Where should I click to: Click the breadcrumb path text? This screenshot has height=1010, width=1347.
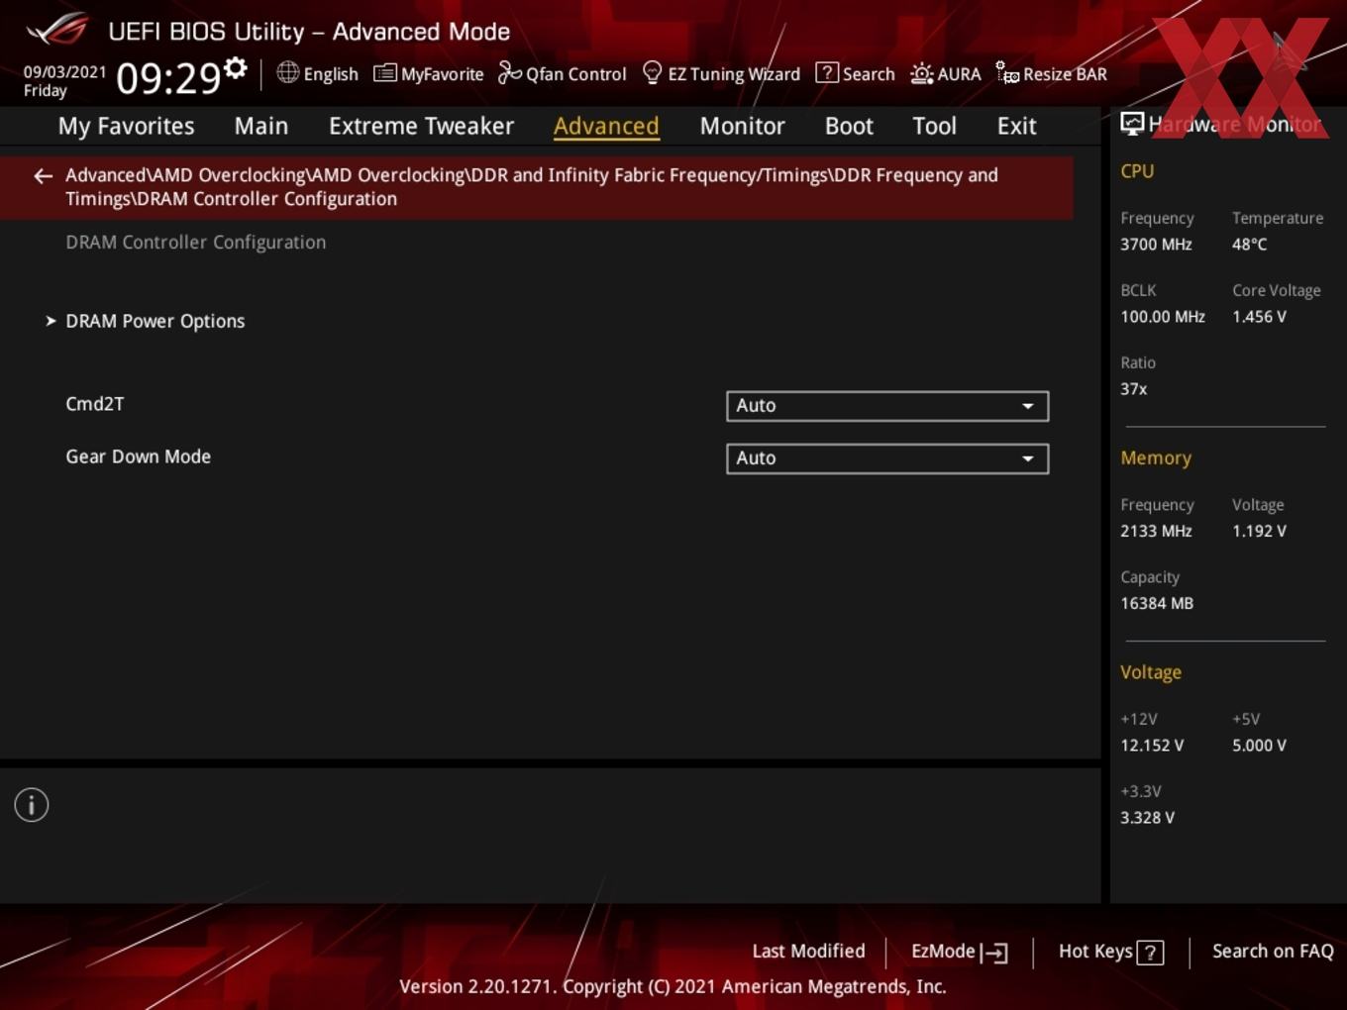tap(532, 187)
